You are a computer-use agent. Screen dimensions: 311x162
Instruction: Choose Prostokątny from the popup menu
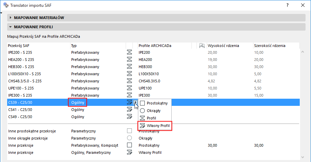pos(155,103)
